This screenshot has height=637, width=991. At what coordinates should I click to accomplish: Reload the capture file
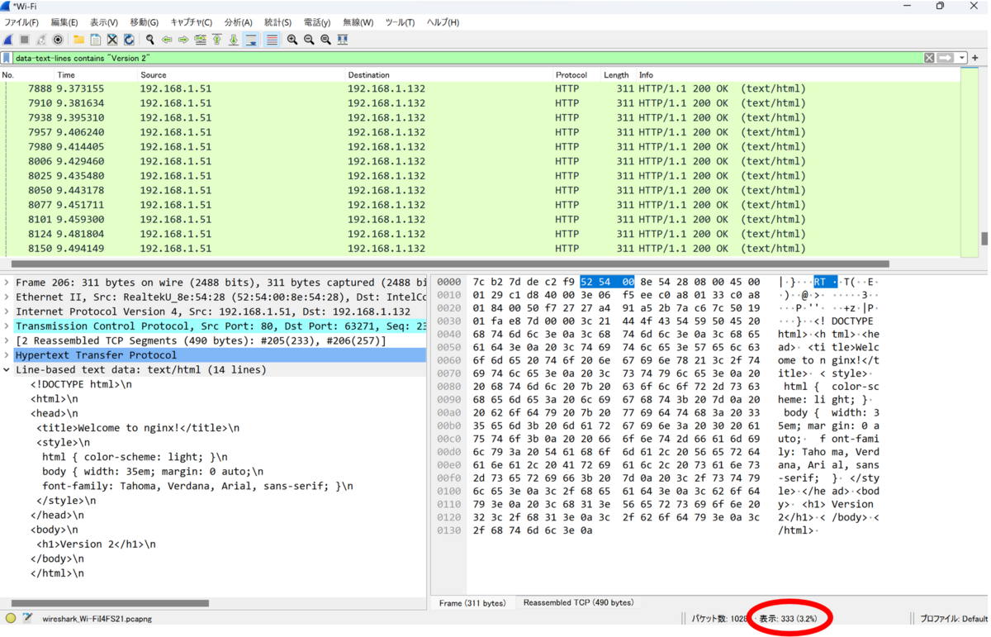pos(129,39)
